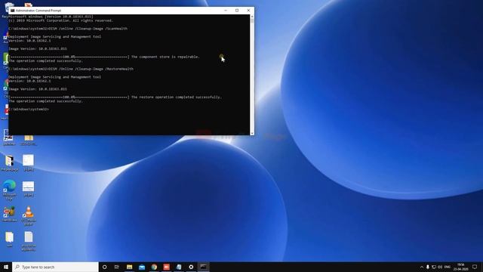Open File Explorer from the taskbar
483x272 pixels.
[x=129, y=267]
